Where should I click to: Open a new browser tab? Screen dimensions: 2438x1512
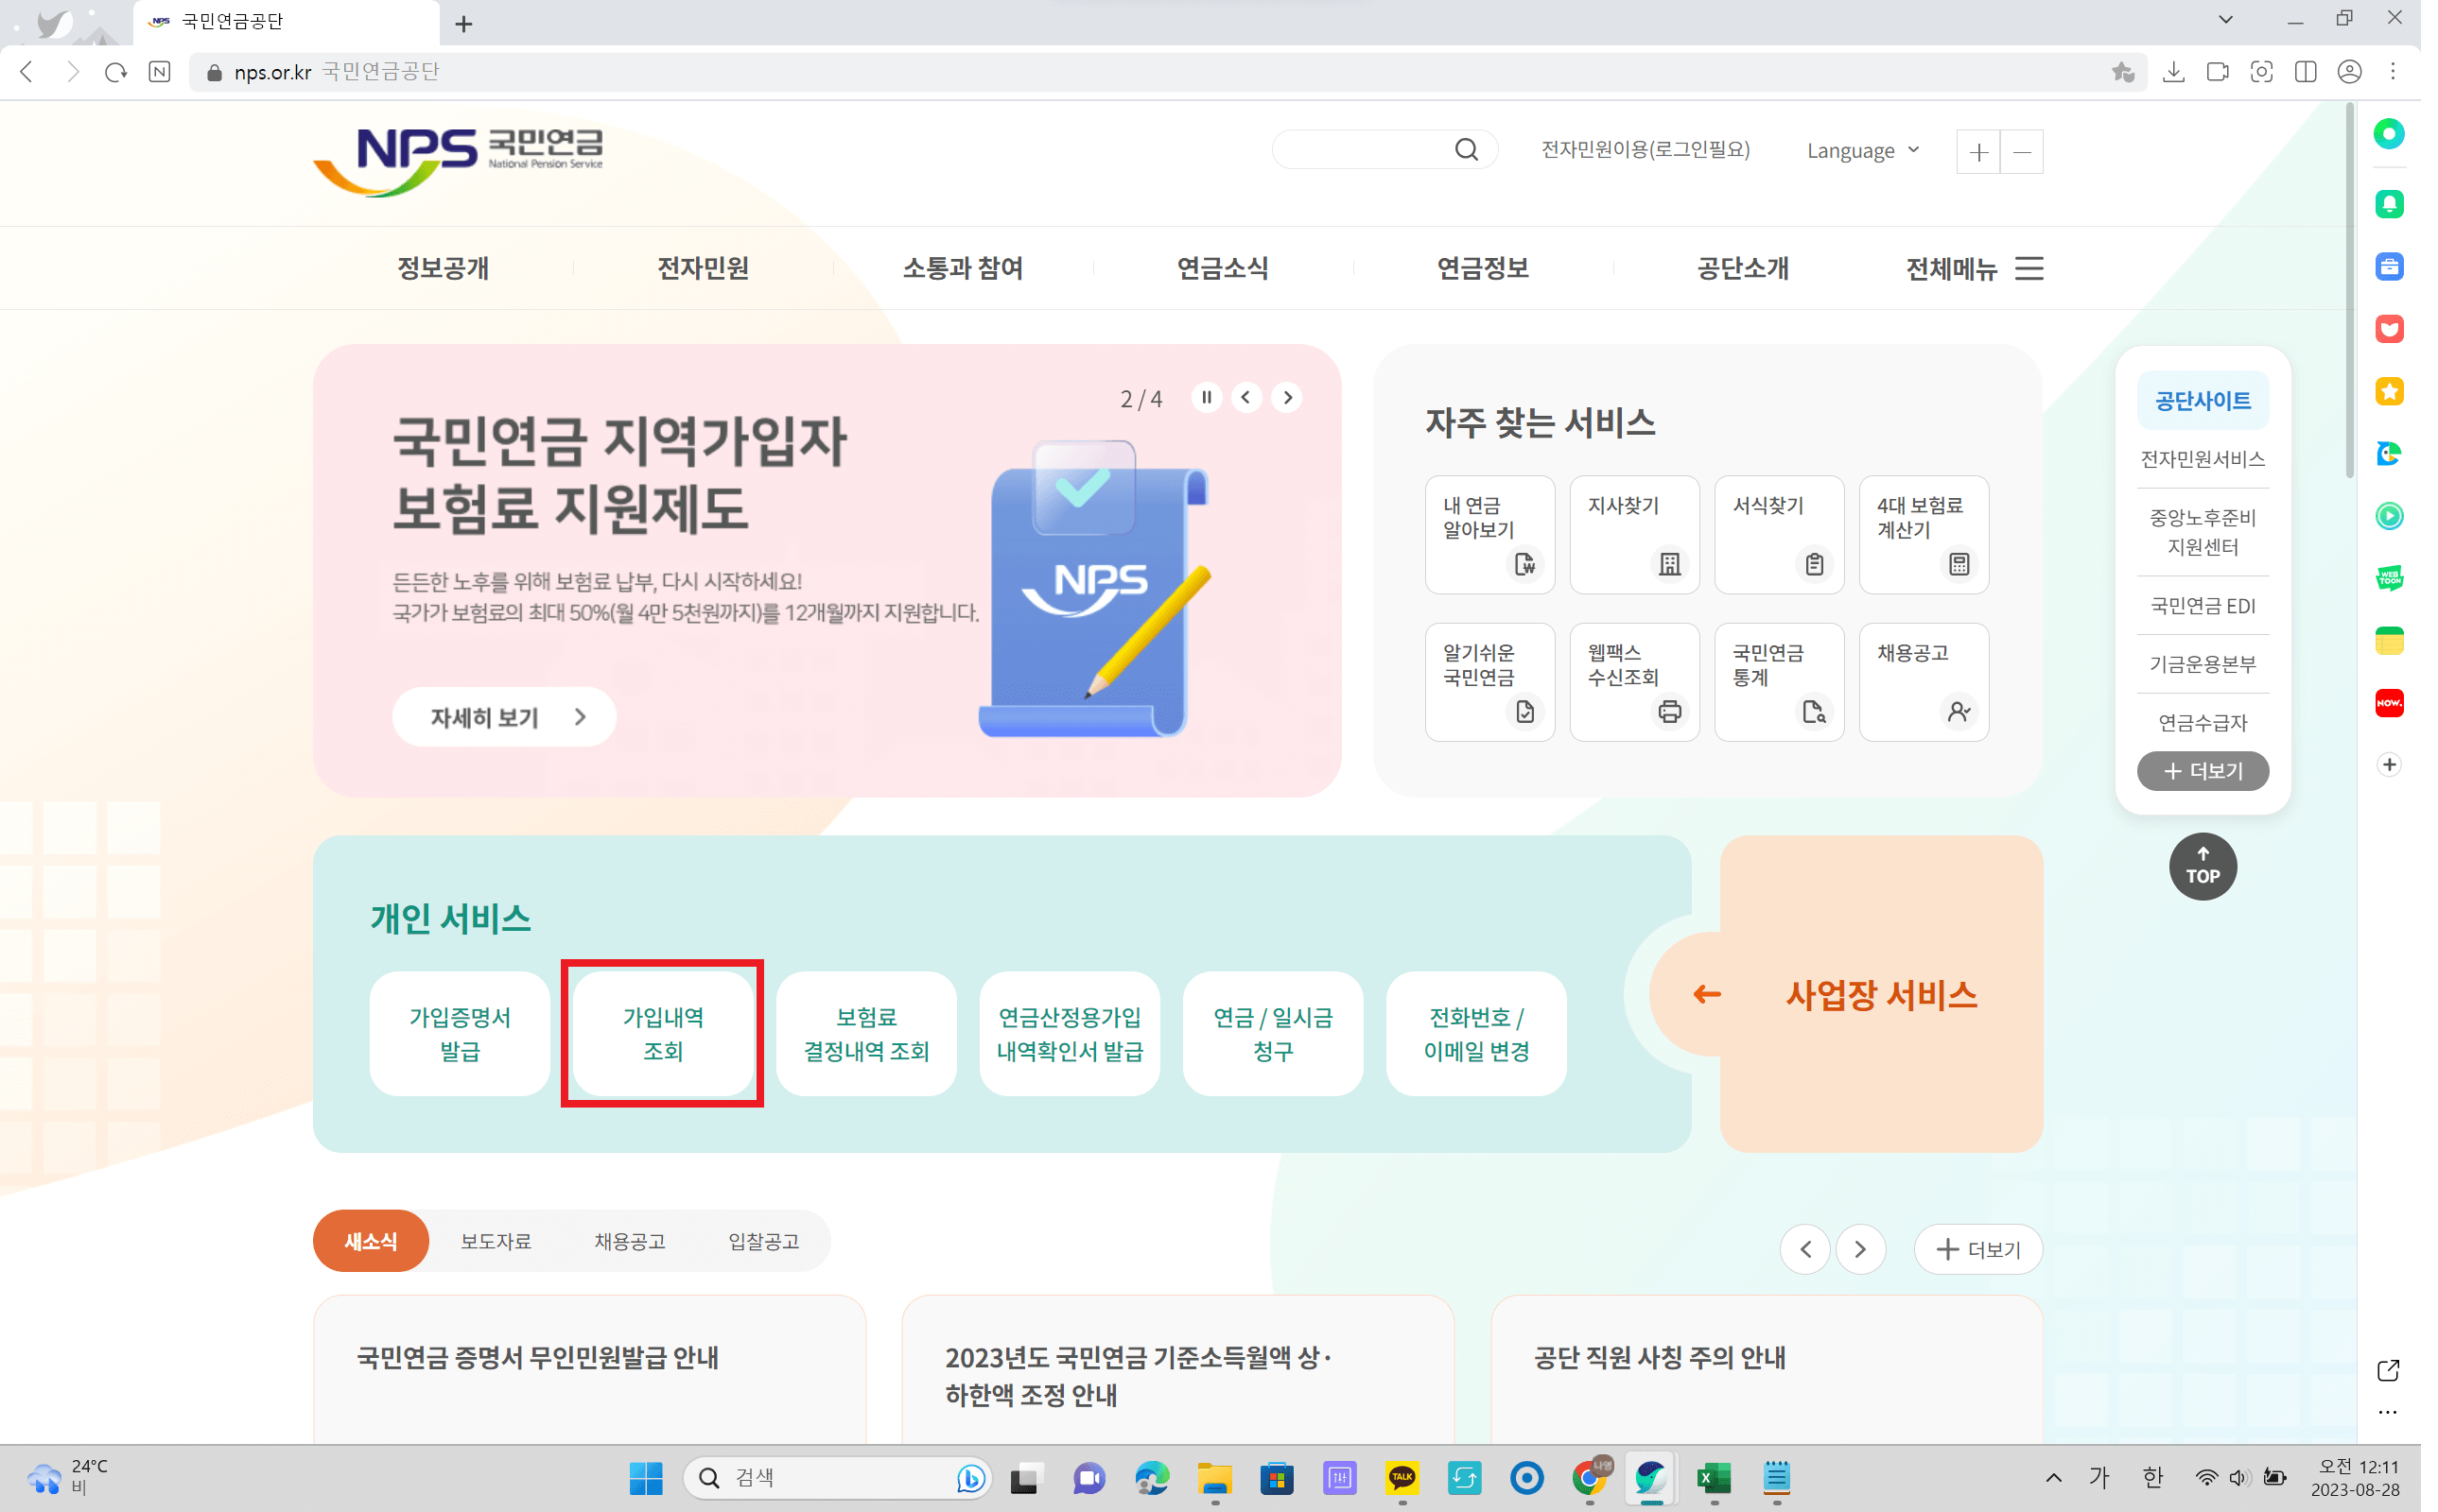[x=463, y=24]
